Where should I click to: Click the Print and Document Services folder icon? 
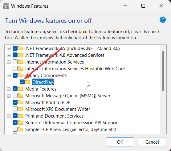click(x=21, y=116)
